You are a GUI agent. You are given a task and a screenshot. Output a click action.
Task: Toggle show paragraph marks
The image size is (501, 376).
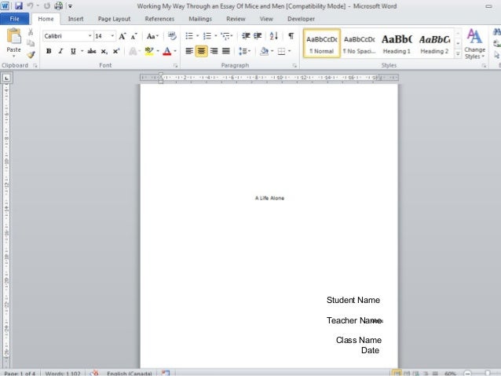tap(291, 36)
